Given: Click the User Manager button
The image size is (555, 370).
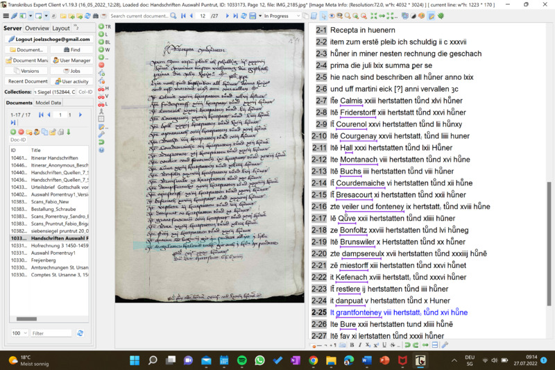Looking at the screenshot, I should [x=71, y=60].
